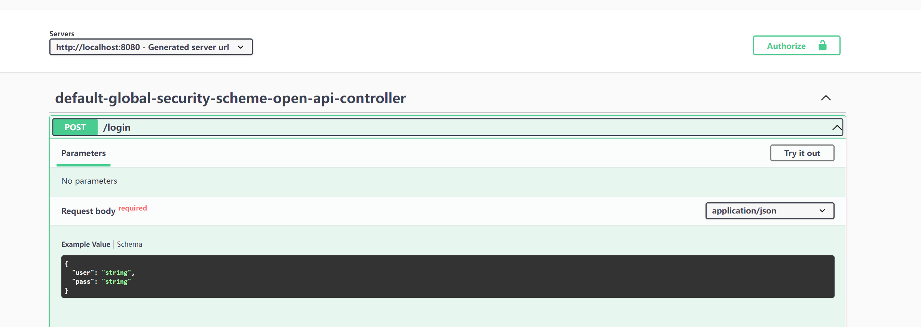Open the Authorize dialog
This screenshot has height=327, width=921.
(796, 46)
